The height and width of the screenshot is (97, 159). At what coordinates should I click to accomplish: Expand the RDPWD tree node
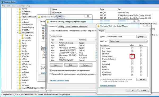coord(17,19)
